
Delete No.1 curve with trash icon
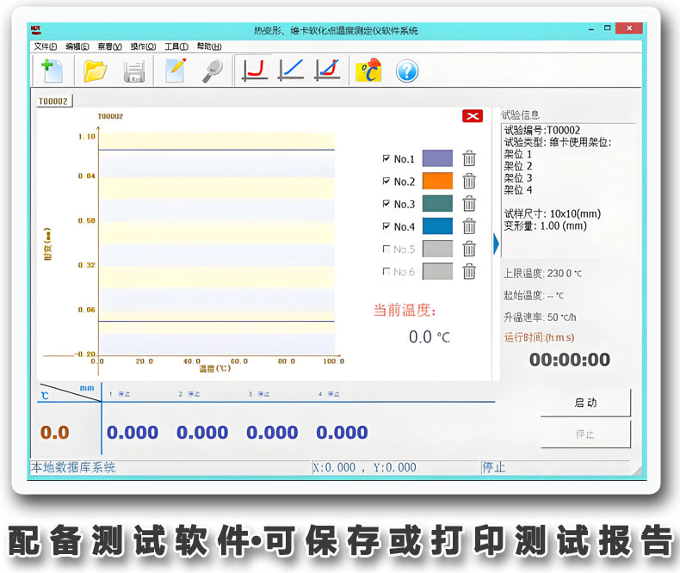[x=469, y=158]
